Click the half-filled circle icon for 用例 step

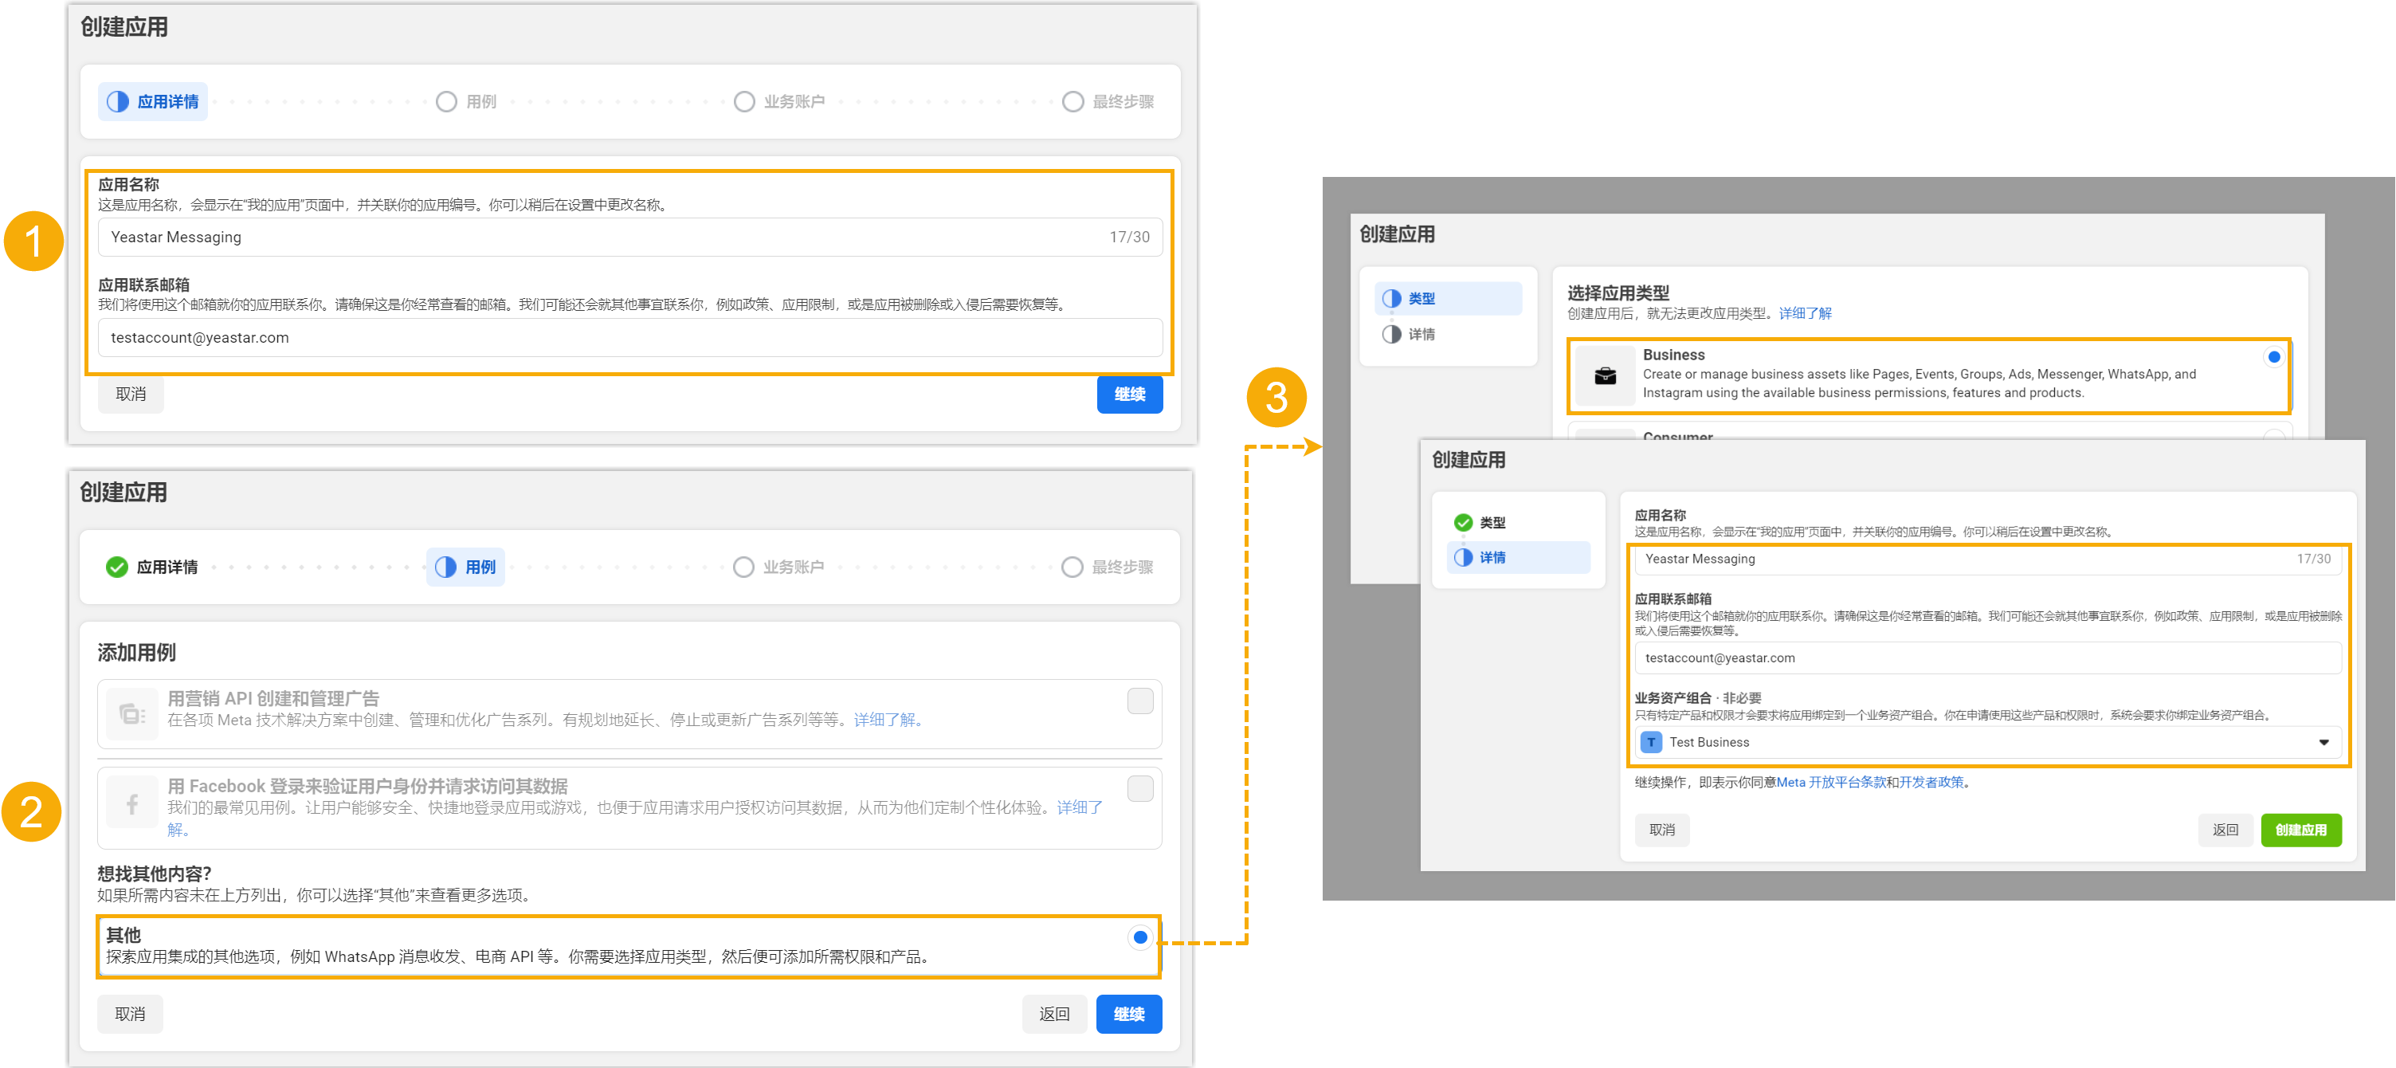tap(446, 567)
